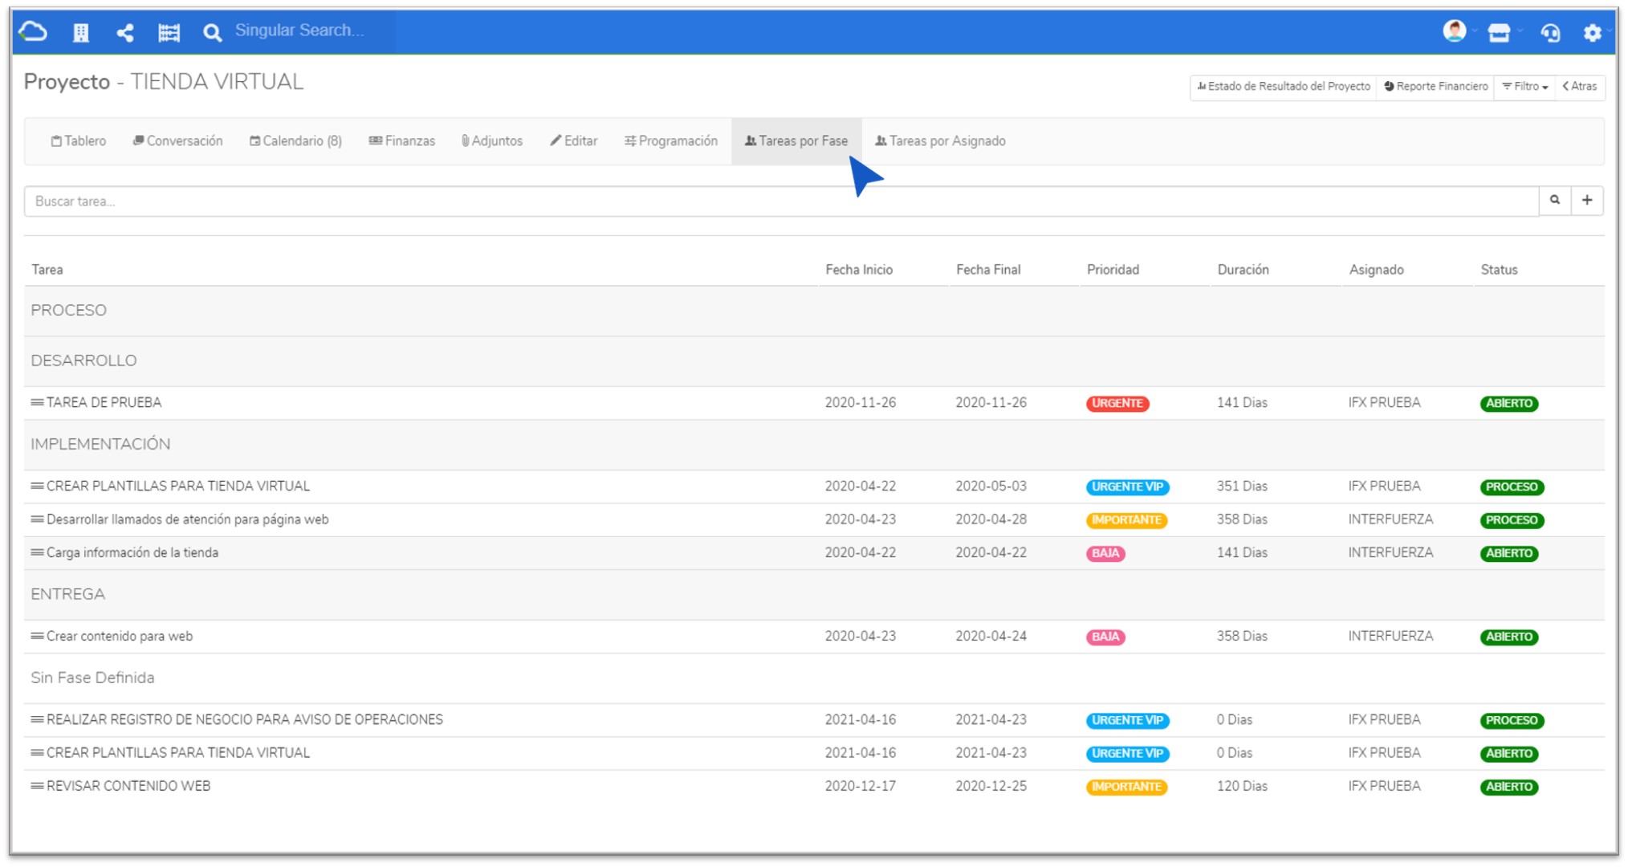Click handle icon of Desarrollar llamados row
The height and width of the screenshot is (867, 1628).
[37, 519]
